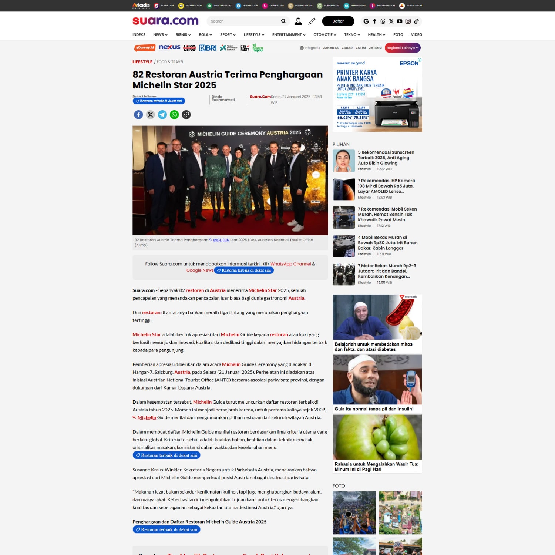
Task: Open Cek Fakta logo
Action: coord(245,48)
